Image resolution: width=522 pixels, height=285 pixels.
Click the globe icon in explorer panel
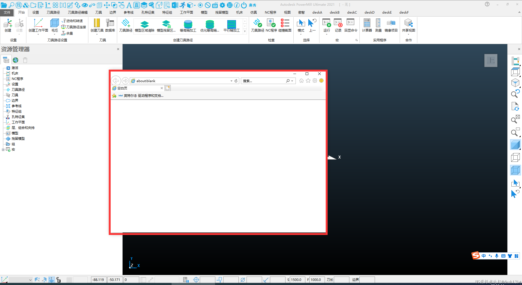[x=15, y=60]
